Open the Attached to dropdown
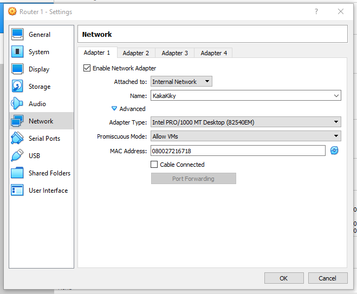The image size is (357, 294). tap(181, 81)
